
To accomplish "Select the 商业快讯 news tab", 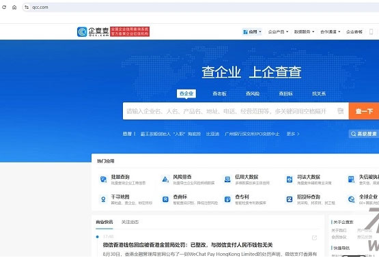I will coord(104,222).
